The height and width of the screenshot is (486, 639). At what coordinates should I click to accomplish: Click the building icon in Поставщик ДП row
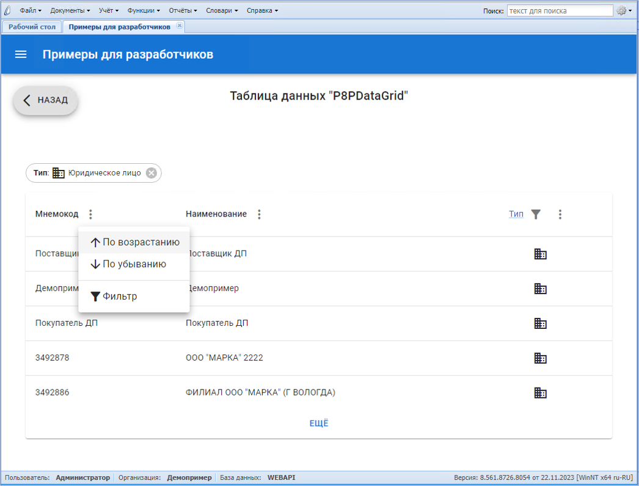[540, 254]
